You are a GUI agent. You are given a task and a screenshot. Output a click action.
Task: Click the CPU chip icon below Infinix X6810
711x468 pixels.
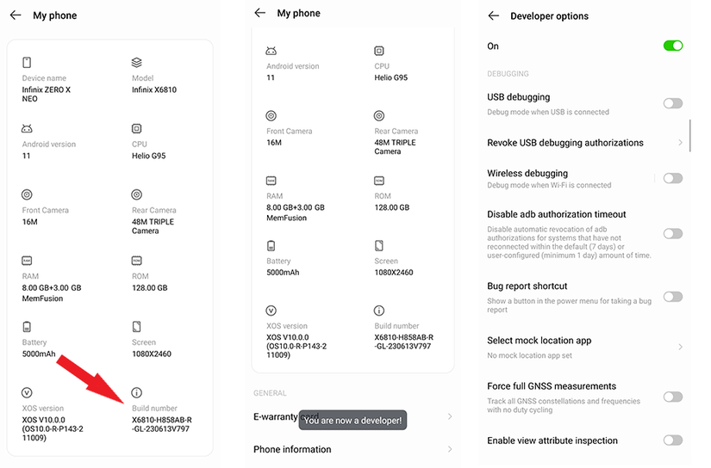coord(137,128)
